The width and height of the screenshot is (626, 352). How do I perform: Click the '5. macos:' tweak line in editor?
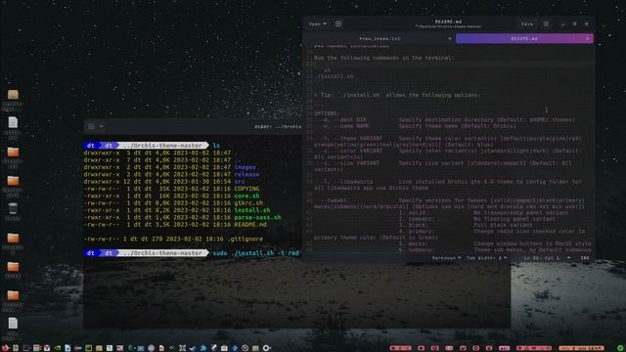click(x=495, y=243)
